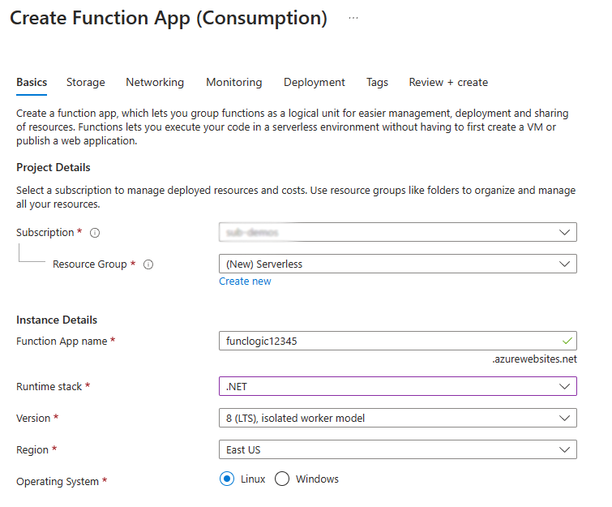Click the .azurewebsites.net suffix text
Image resolution: width=612 pixels, height=507 pixels.
[x=534, y=359]
